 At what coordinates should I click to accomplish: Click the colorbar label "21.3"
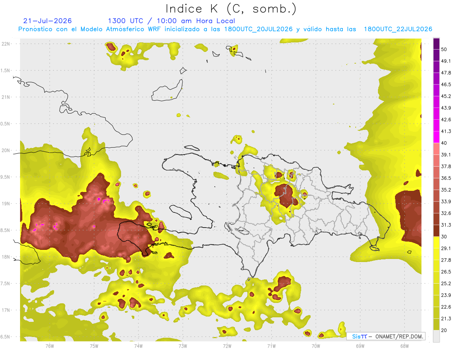[x=446, y=319]
